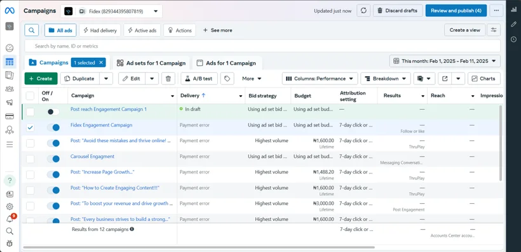This screenshot has width=521, height=252.
Task: Click the horizontal table scrollbar
Action: 199,248
